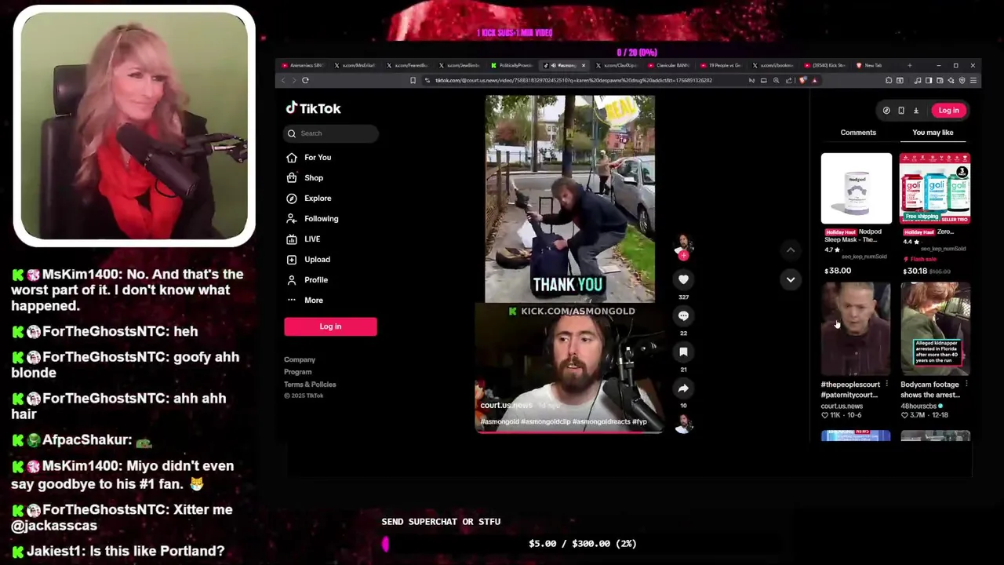Viewport: 1004px width, 565px height.
Task: Follow creator via avatar plus icon
Action: (684, 256)
